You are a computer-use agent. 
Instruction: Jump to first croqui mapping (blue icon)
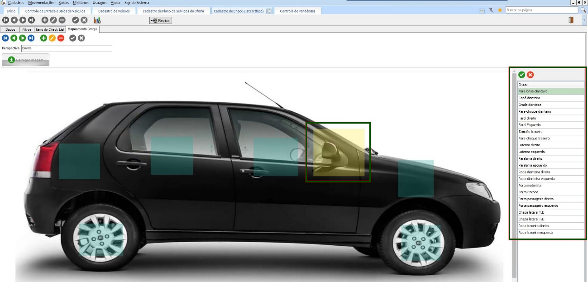5,38
